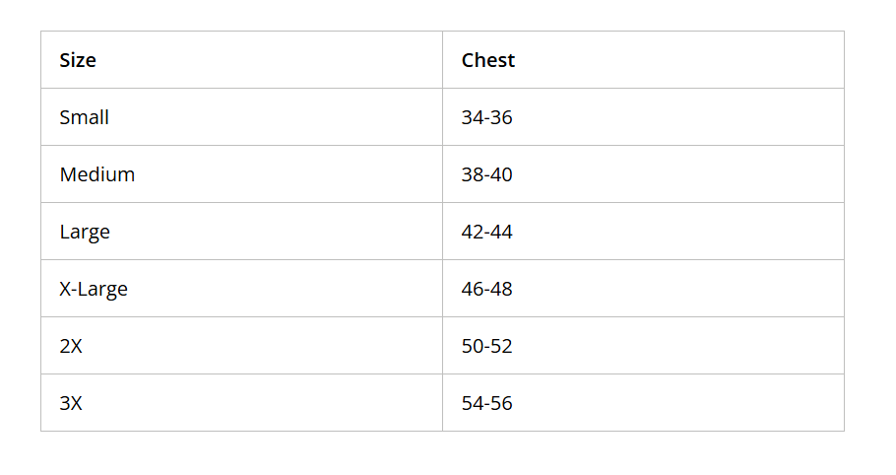Screen dimensions: 896x475
Task: Click the 42-44 chest measurement
Action: [486, 232]
